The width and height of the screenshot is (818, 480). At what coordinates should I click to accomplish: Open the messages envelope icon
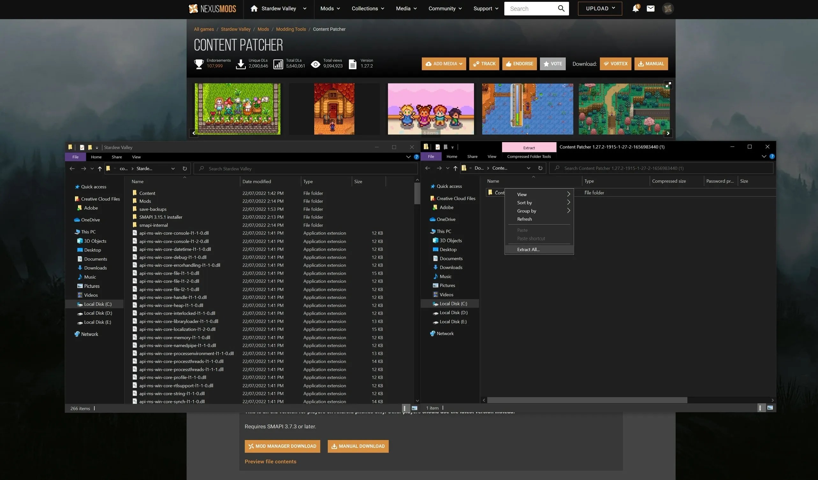[651, 8]
